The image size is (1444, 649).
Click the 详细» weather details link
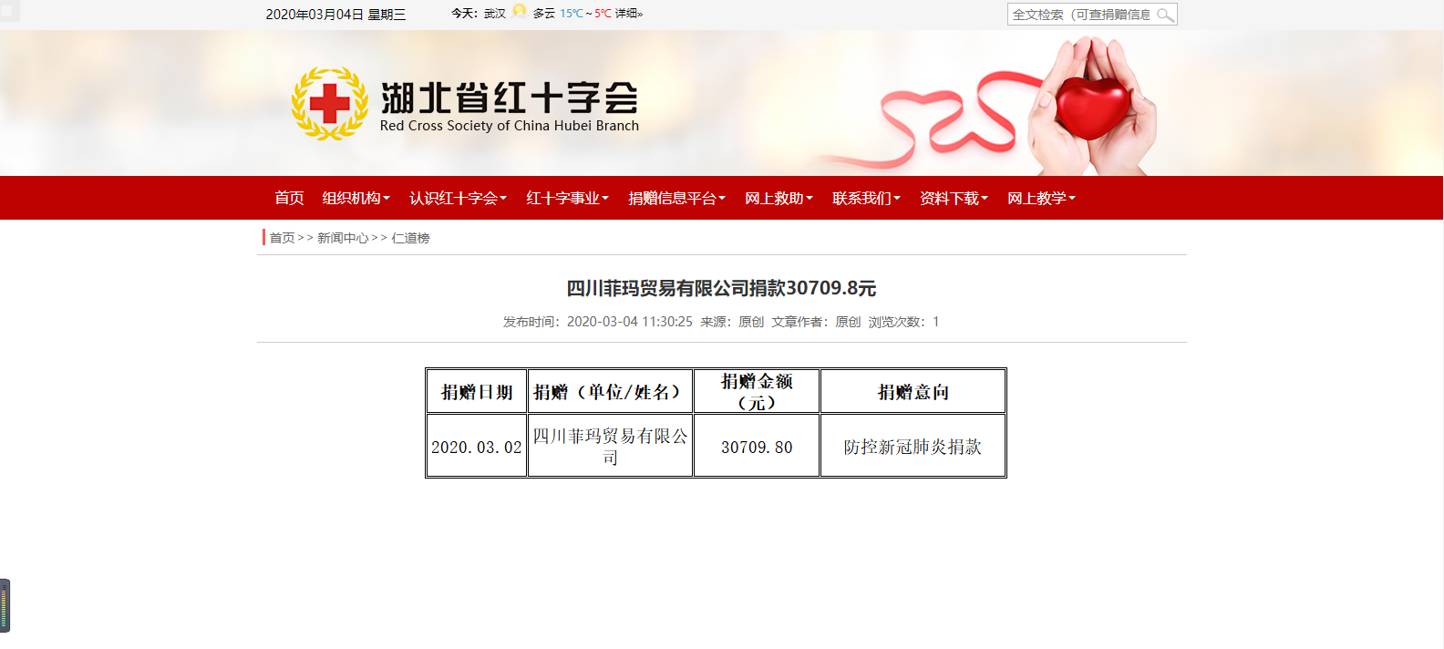[629, 14]
